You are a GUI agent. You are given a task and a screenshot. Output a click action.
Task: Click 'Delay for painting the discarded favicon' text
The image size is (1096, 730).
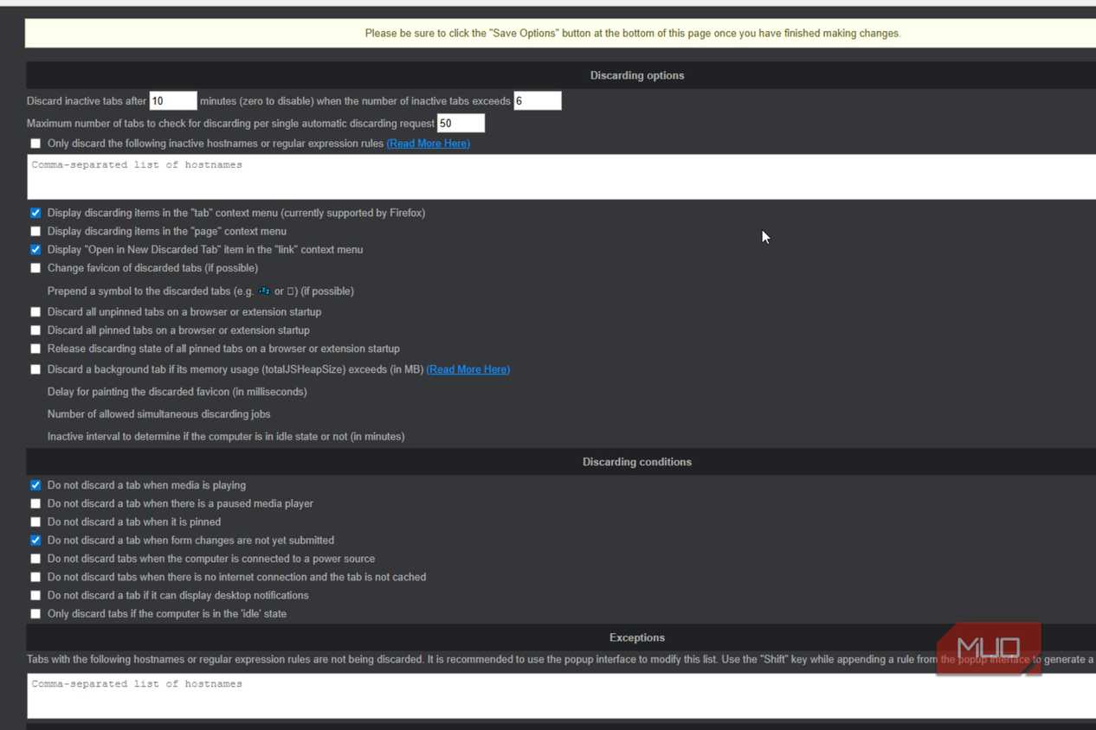(177, 392)
